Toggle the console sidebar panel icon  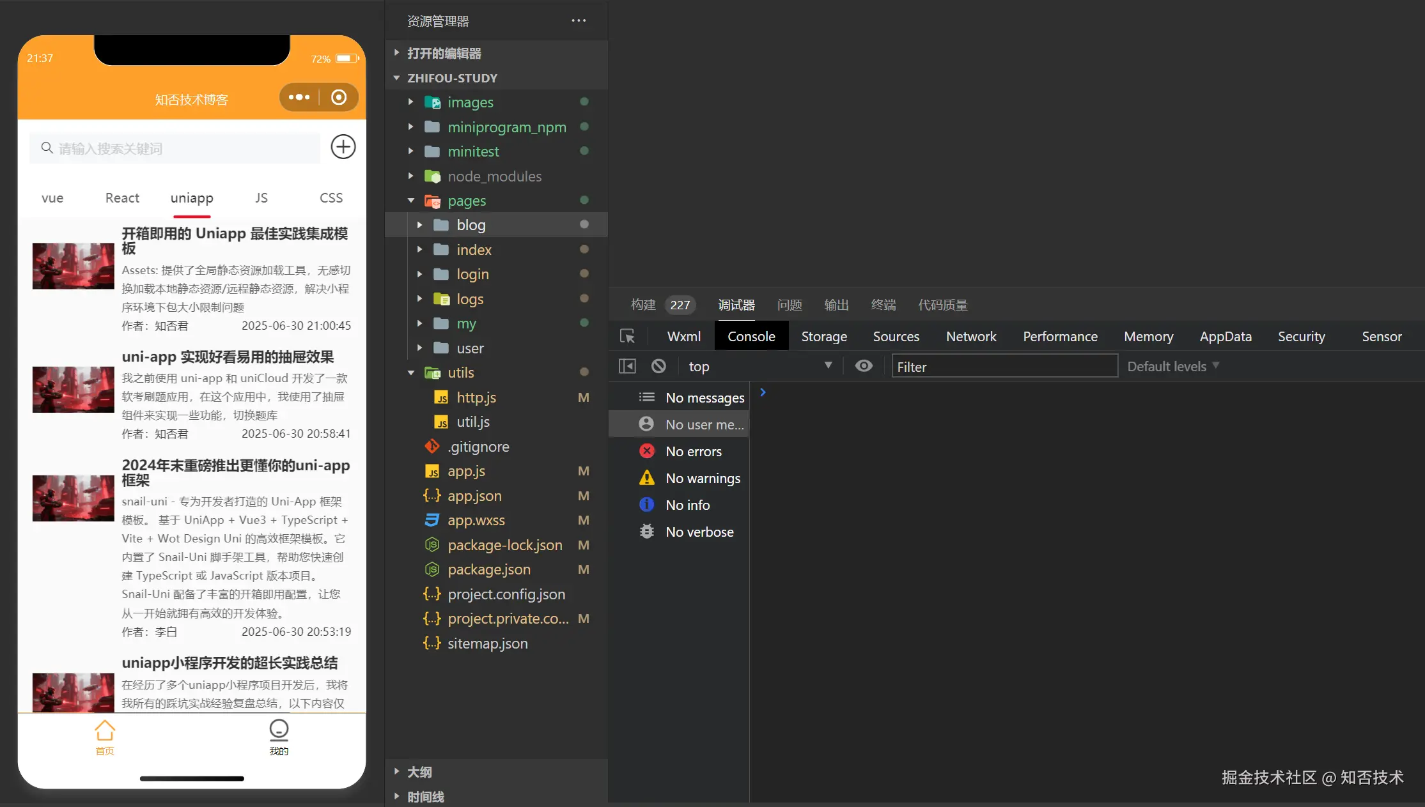(x=627, y=366)
